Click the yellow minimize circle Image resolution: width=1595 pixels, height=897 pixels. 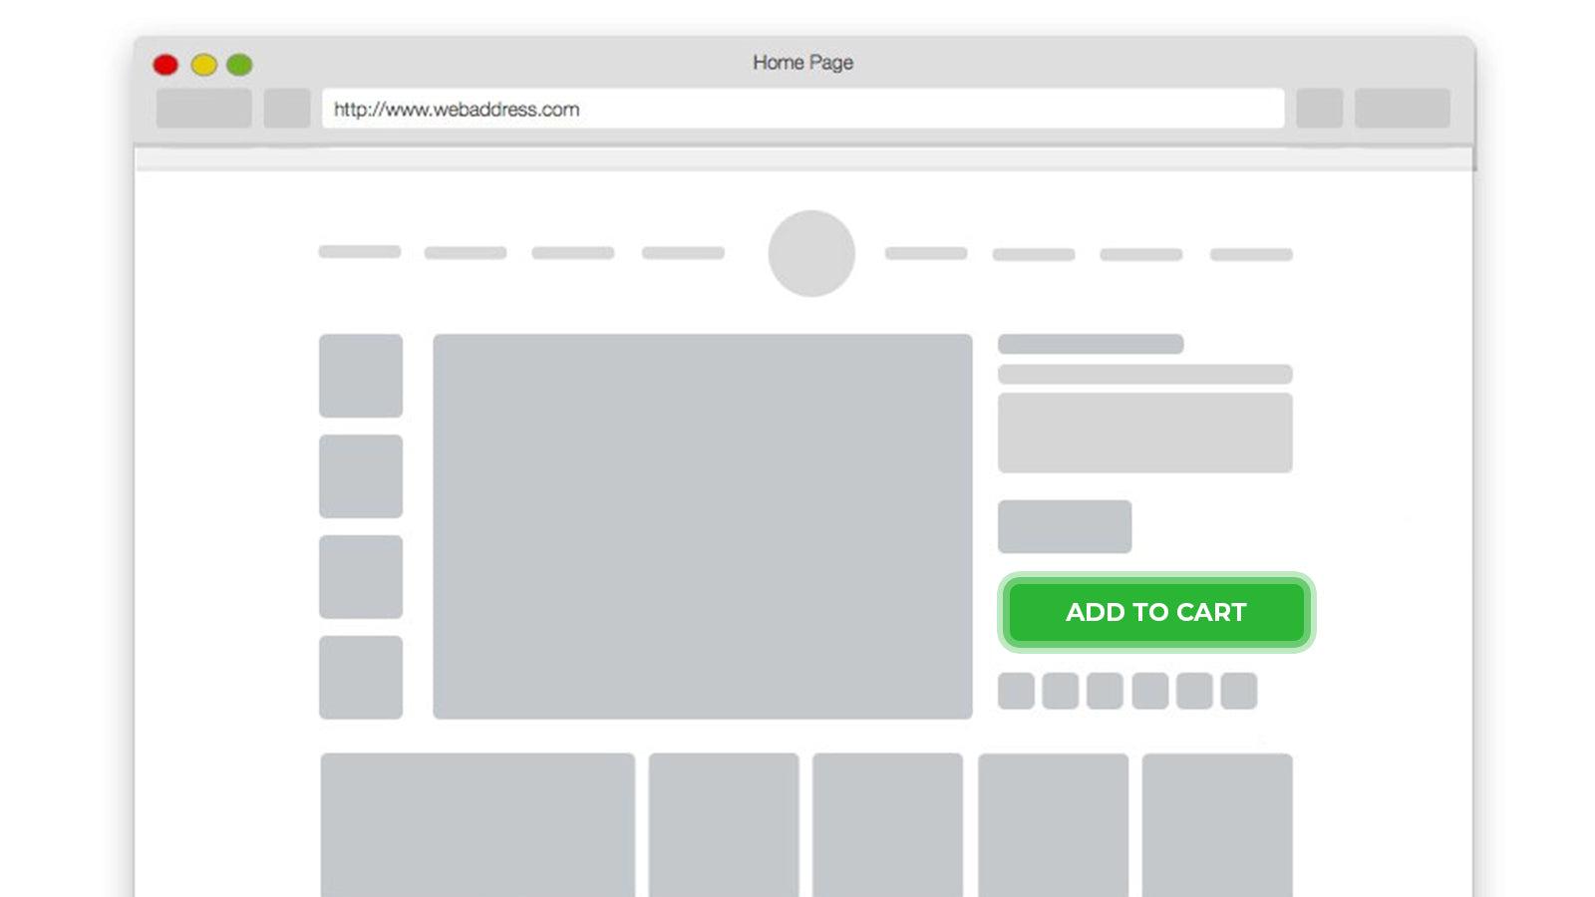(x=203, y=64)
